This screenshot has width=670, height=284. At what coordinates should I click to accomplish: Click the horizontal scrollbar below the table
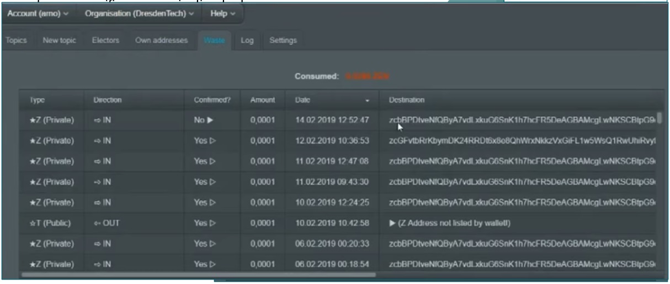(199, 274)
